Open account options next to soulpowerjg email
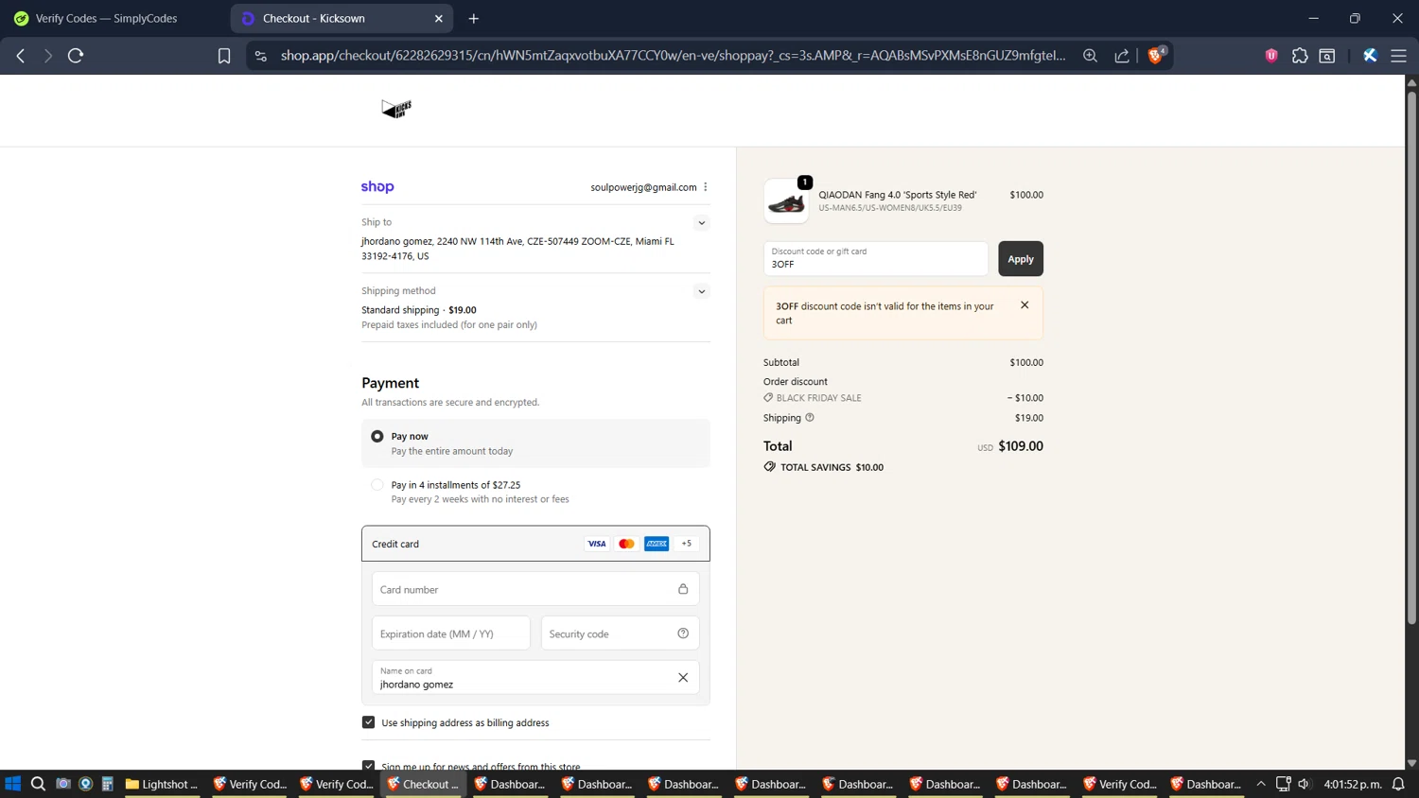Screen dimensions: 1419x798 (x=706, y=187)
